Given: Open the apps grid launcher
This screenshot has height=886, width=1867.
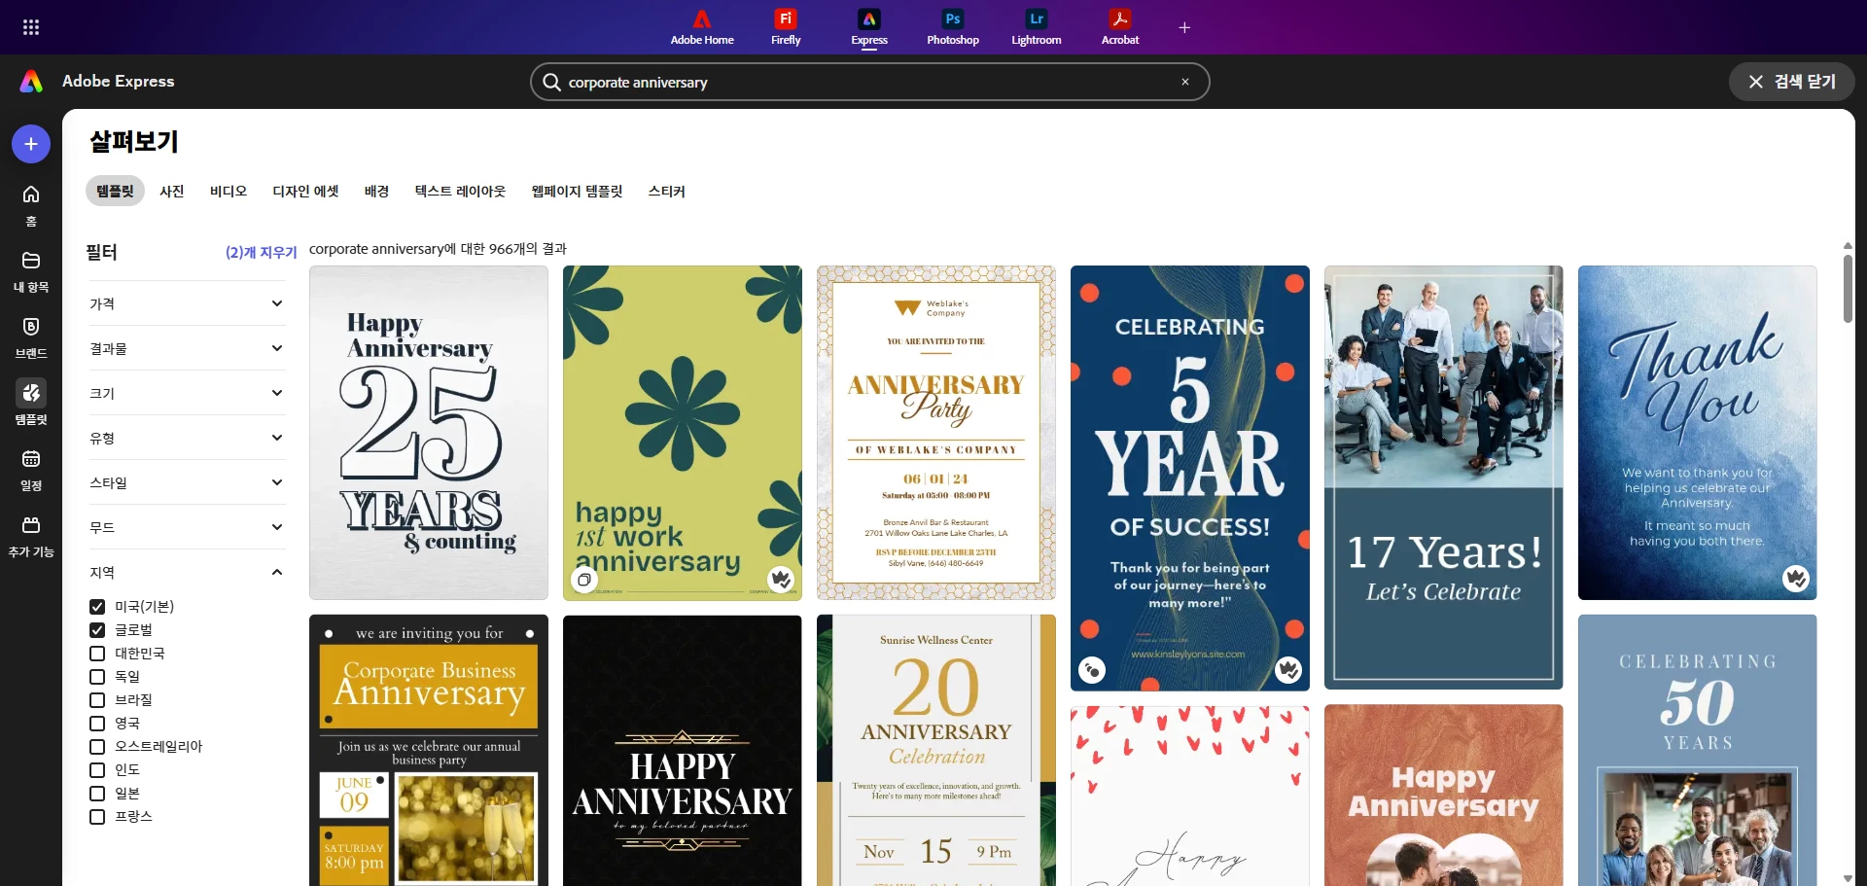Looking at the screenshot, I should point(31,27).
